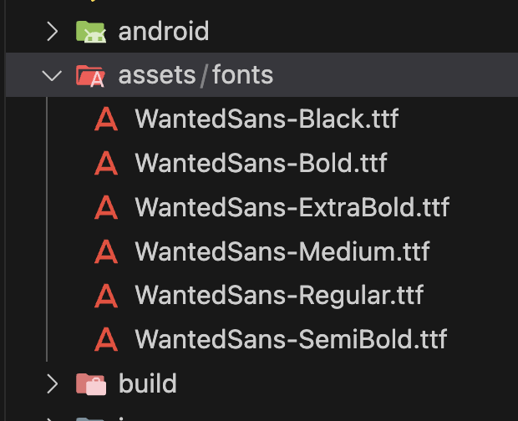
Task: Select WantedSans-SemiBold.ttf file
Action: [x=291, y=339]
